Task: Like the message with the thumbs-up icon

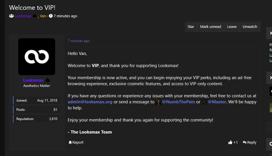Action: 230,142
